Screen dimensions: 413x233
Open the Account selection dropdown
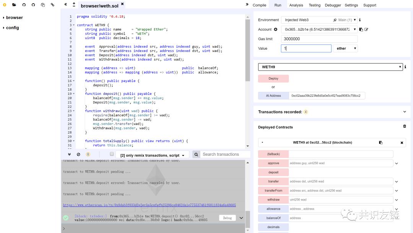click(x=319, y=29)
